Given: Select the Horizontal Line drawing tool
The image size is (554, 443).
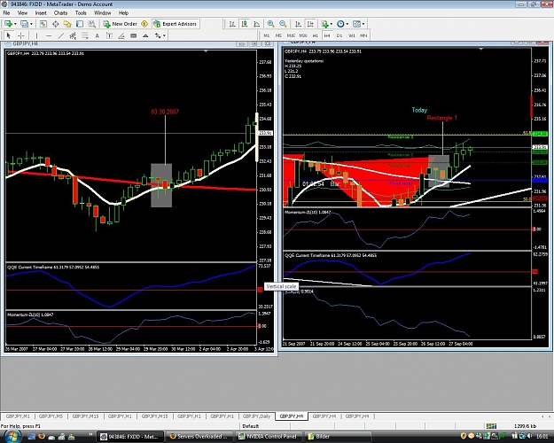Looking at the screenshot, I should pos(49,35).
